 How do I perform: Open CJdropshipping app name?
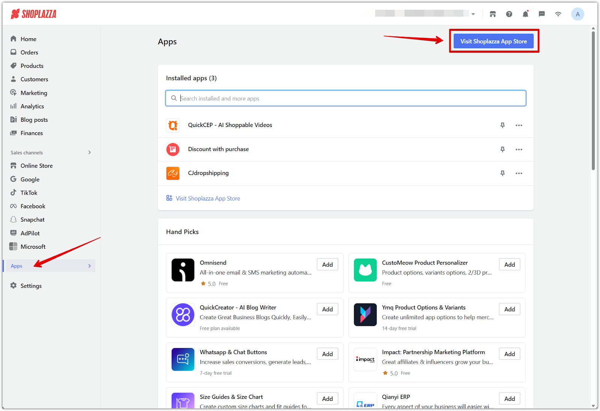point(208,173)
